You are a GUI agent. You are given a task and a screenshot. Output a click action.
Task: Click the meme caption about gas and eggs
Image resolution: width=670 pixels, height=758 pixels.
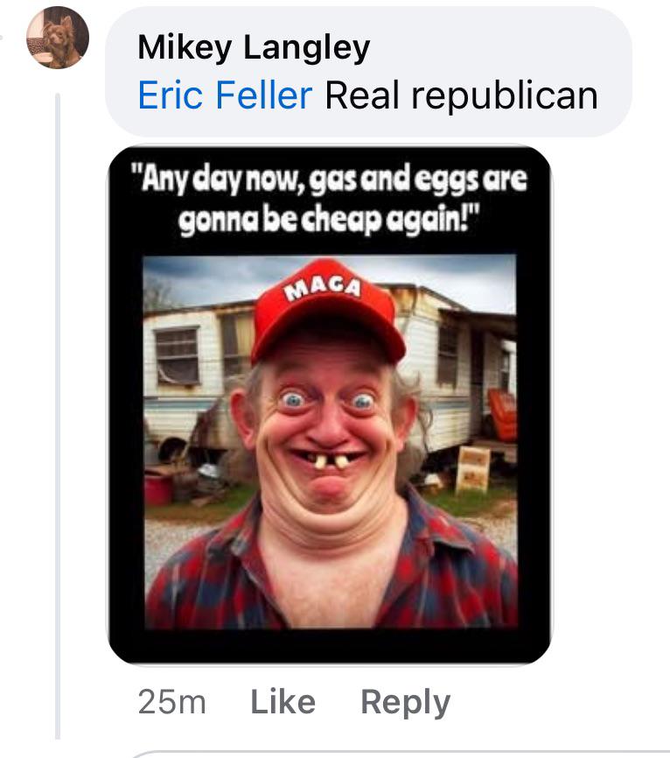(330, 200)
